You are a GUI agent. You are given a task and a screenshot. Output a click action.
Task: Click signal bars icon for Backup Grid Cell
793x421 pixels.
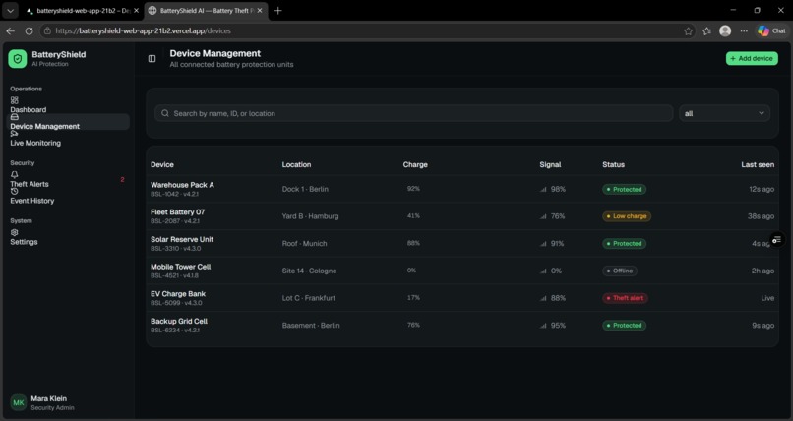[x=544, y=326]
